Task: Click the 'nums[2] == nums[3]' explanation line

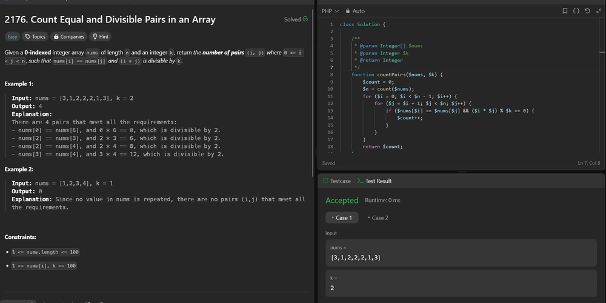Action: (116, 138)
